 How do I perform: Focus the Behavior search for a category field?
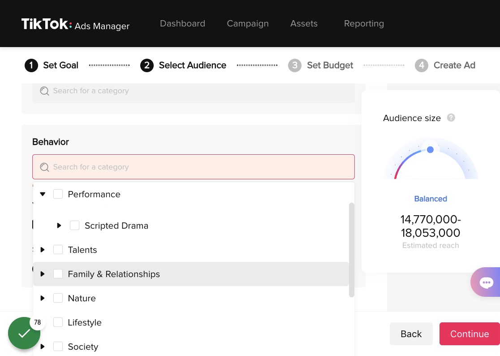click(x=194, y=167)
